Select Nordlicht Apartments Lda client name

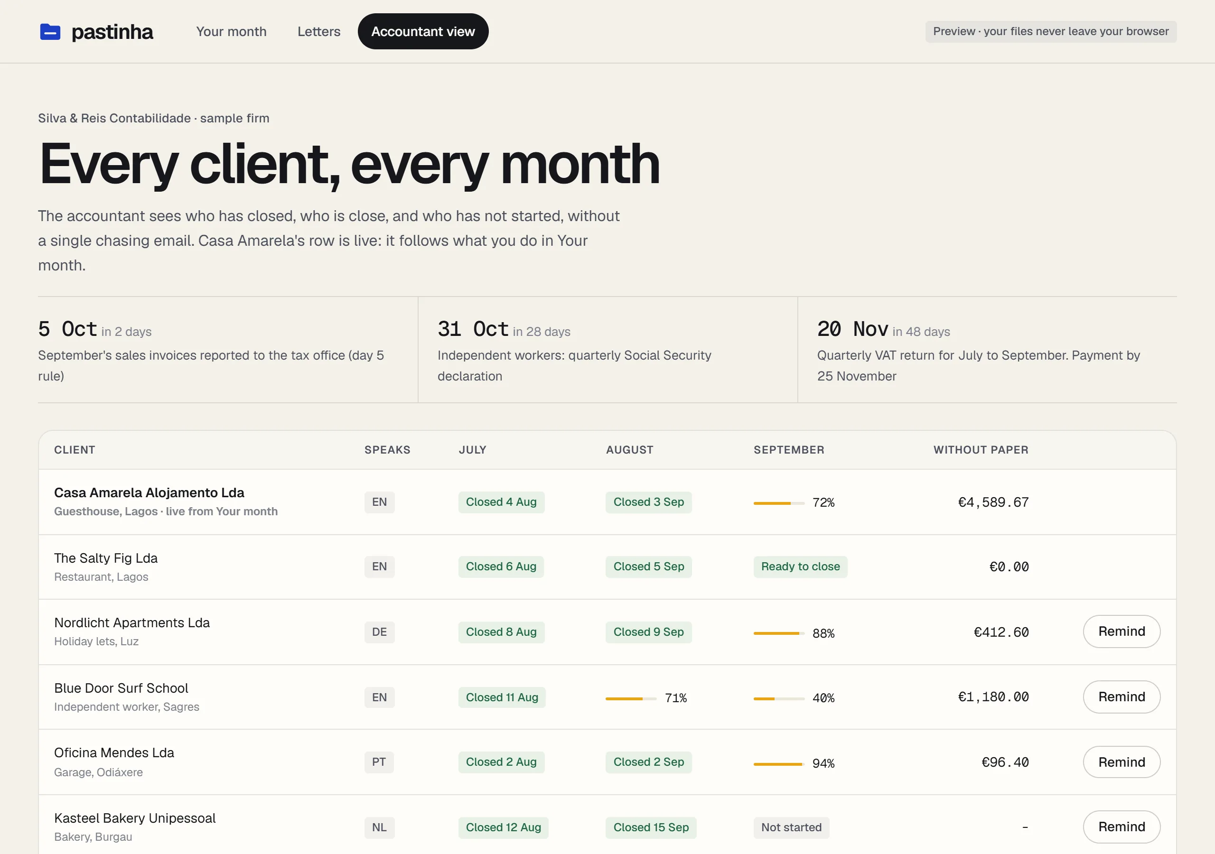pyautogui.click(x=132, y=623)
